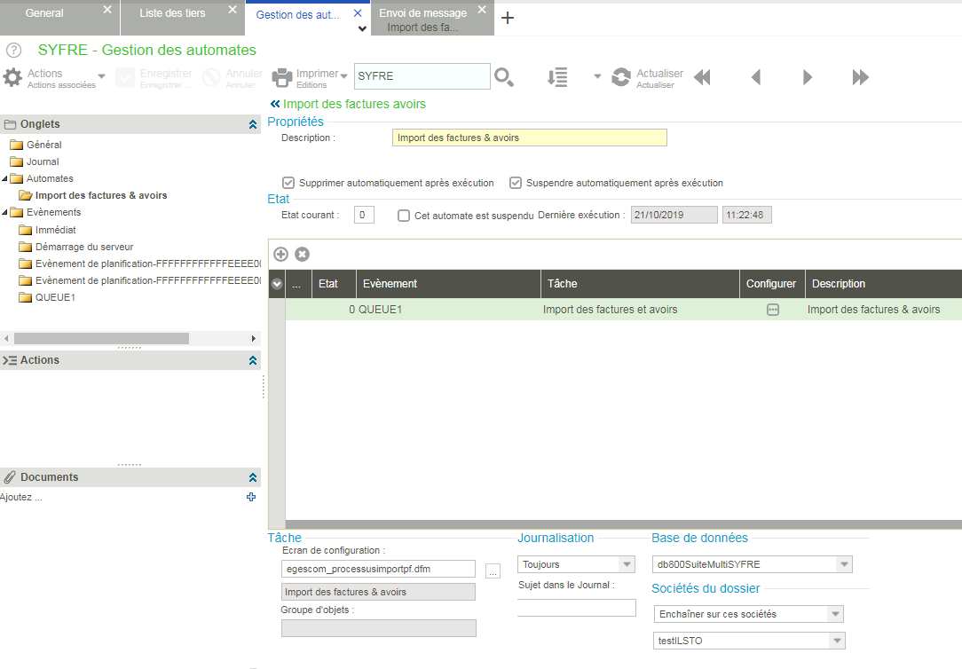The height and width of the screenshot is (669, 962).
Task: Collapse the Automates tree node
Action: 5,179
